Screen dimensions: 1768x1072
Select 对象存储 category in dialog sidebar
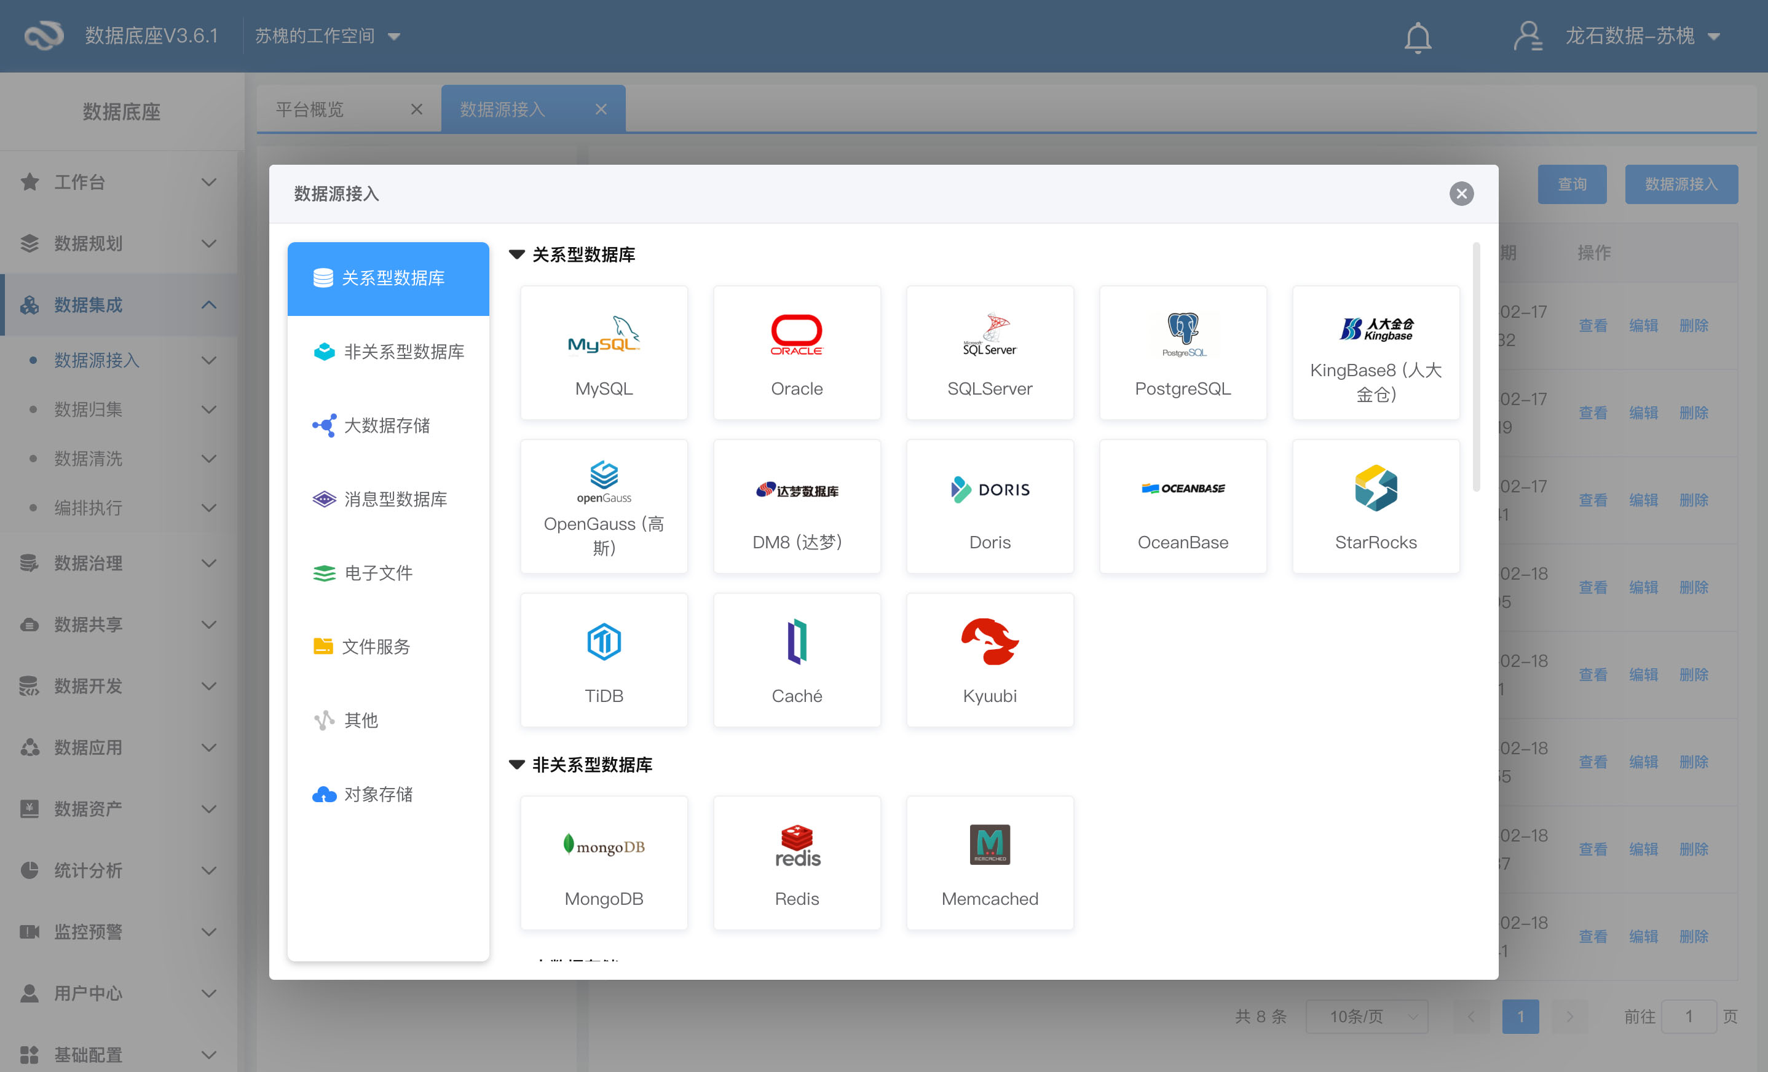379,794
